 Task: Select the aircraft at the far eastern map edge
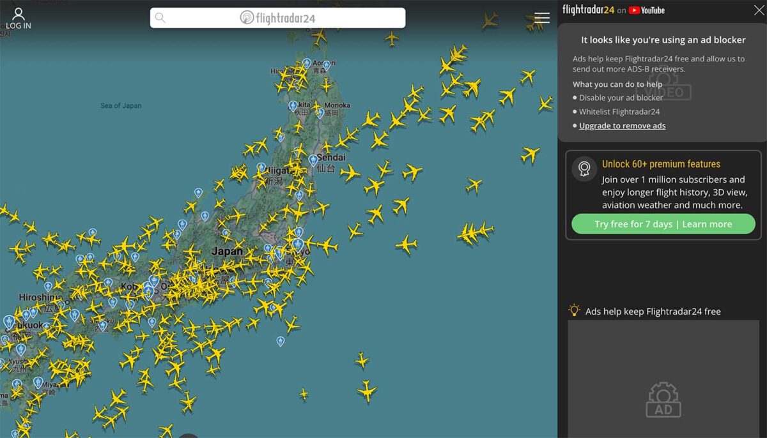tap(545, 103)
